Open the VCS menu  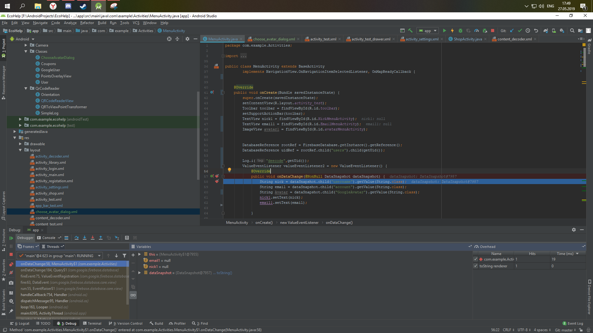(136, 23)
